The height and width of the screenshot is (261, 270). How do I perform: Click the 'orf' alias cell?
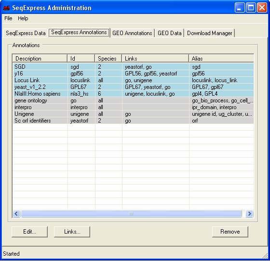coord(221,121)
